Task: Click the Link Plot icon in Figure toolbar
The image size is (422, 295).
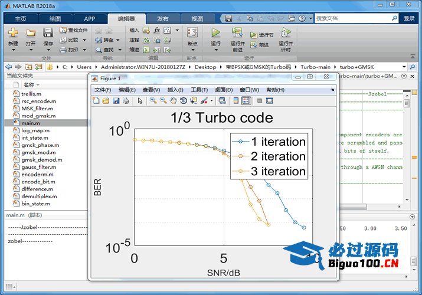Action: point(221,101)
